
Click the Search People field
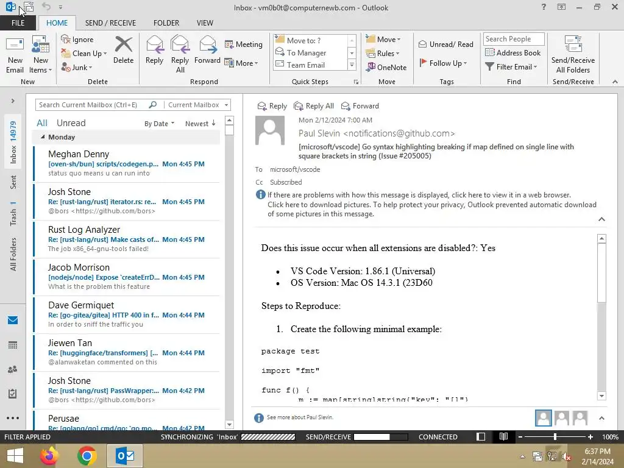513,39
